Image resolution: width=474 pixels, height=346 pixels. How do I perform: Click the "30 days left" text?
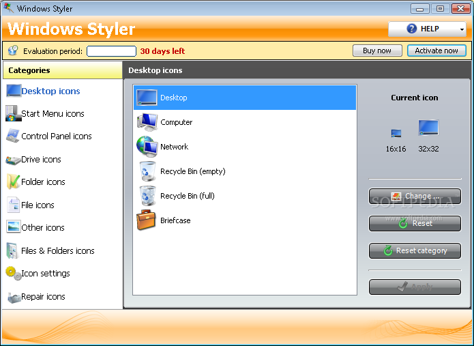point(162,51)
